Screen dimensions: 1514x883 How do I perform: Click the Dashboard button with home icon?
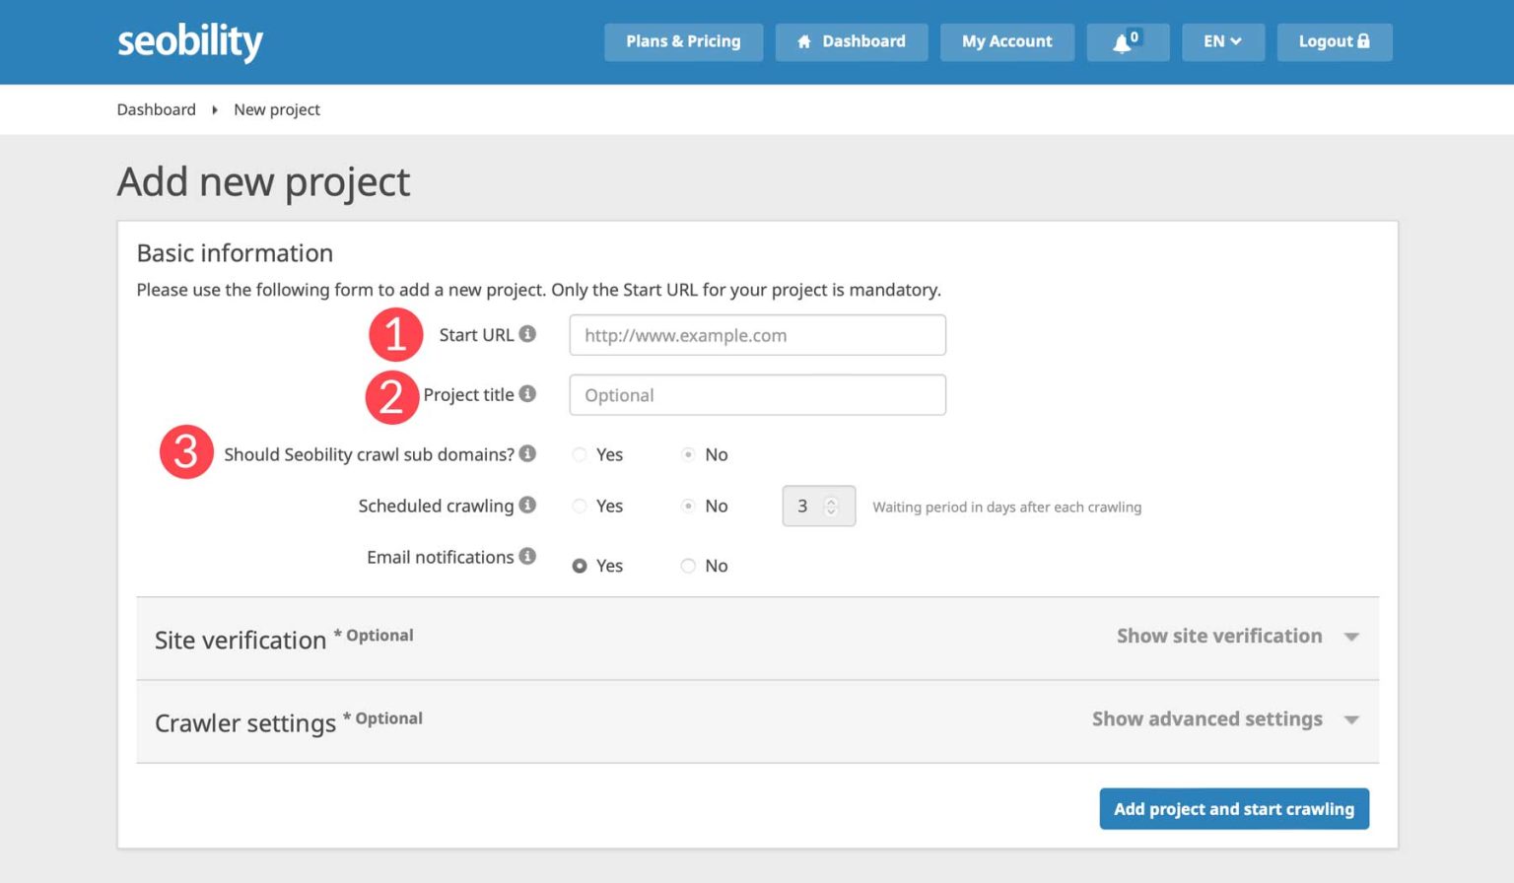click(851, 42)
